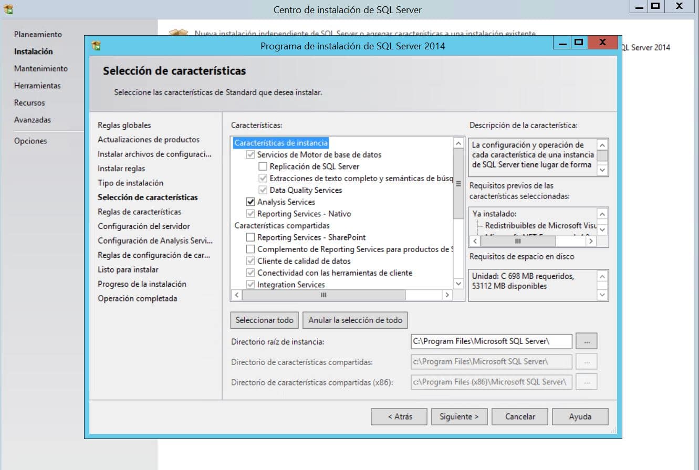Proceed with the Siguiente button

click(x=460, y=416)
